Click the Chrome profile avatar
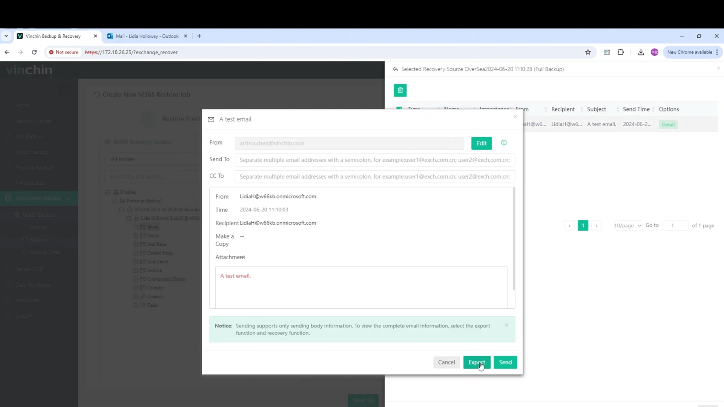Viewport: 724px width, 407px height. (x=655, y=52)
